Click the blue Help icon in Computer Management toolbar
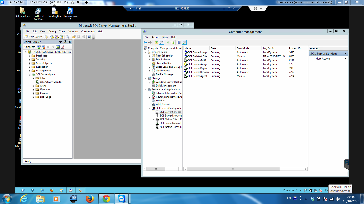 point(179,42)
